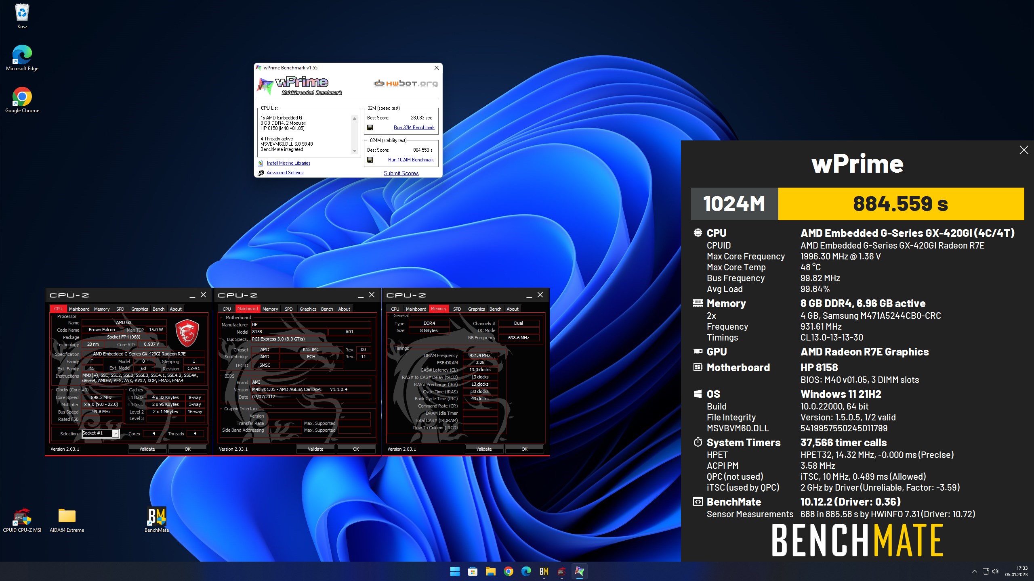The width and height of the screenshot is (1034, 581).
Task: Click the MSI dragon logo in CPU-Z
Action: coord(187,333)
